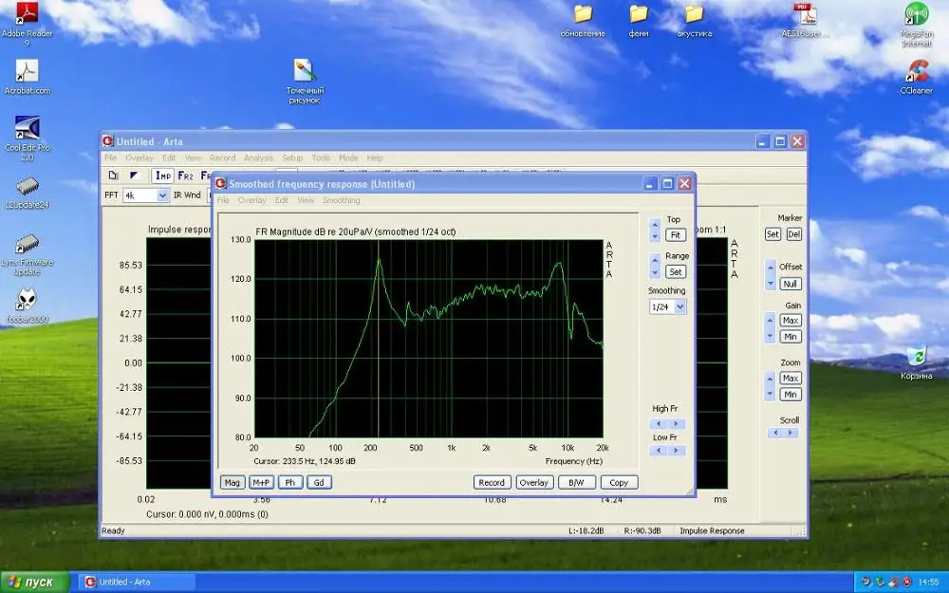
Task: Open the FFT size 4k dropdown
Action: coord(162,195)
